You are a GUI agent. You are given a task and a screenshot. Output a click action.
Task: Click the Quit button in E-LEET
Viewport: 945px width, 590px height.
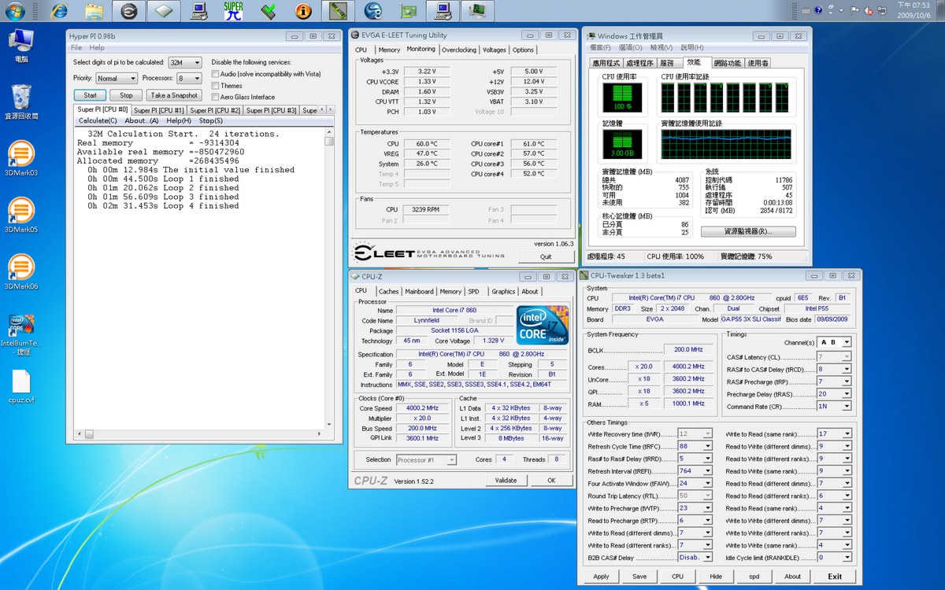click(546, 257)
